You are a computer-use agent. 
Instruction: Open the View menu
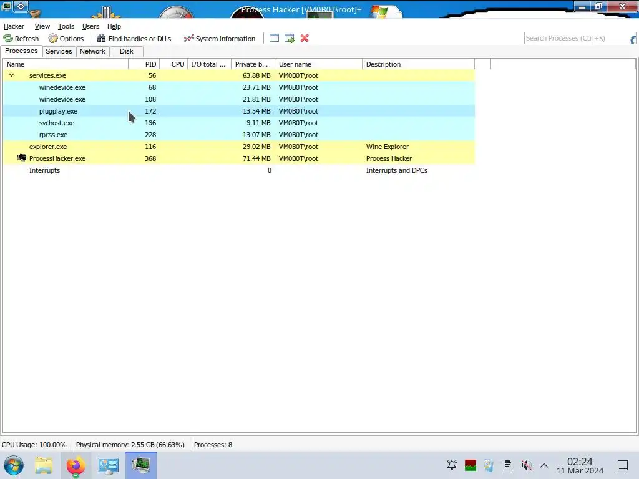point(42,26)
